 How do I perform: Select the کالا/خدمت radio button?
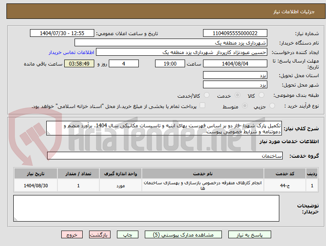[206, 95]
